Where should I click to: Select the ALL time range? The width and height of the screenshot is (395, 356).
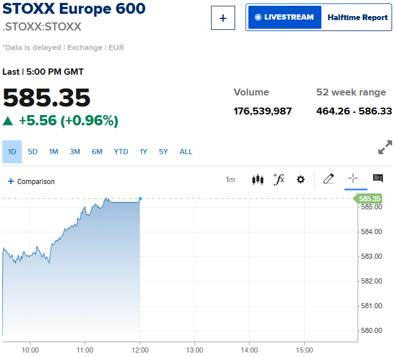click(186, 152)
